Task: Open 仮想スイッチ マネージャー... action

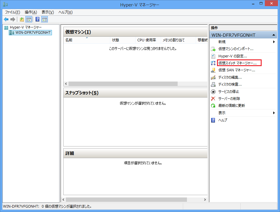Action: coord(237,63)
